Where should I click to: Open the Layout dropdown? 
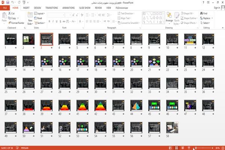pos(39,14)
